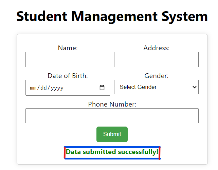
Task: Select the year segment of date field
Action: click(57, 88)
